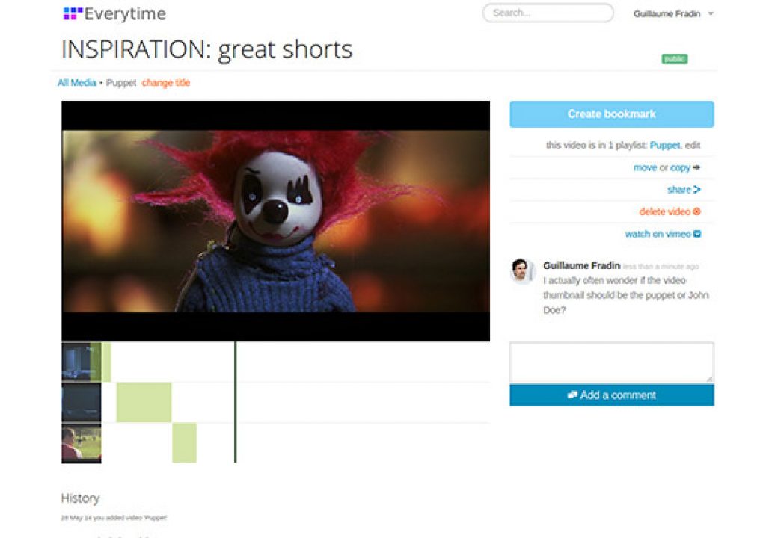
Task: Select the third bookmark thumbnail with person
Action: (x=81, y=443)
